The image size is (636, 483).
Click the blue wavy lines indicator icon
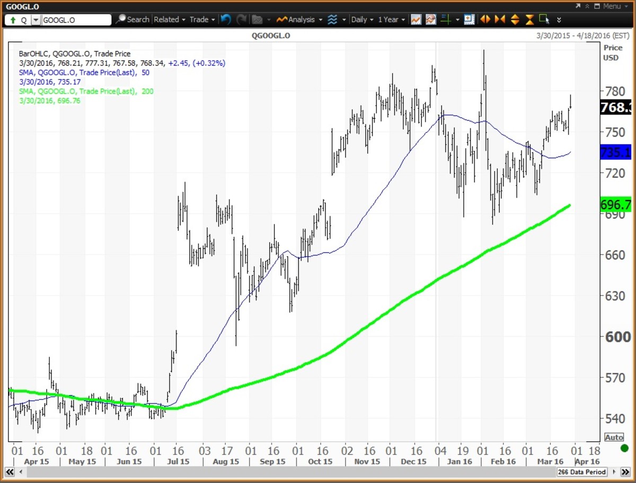pos(332,20)
